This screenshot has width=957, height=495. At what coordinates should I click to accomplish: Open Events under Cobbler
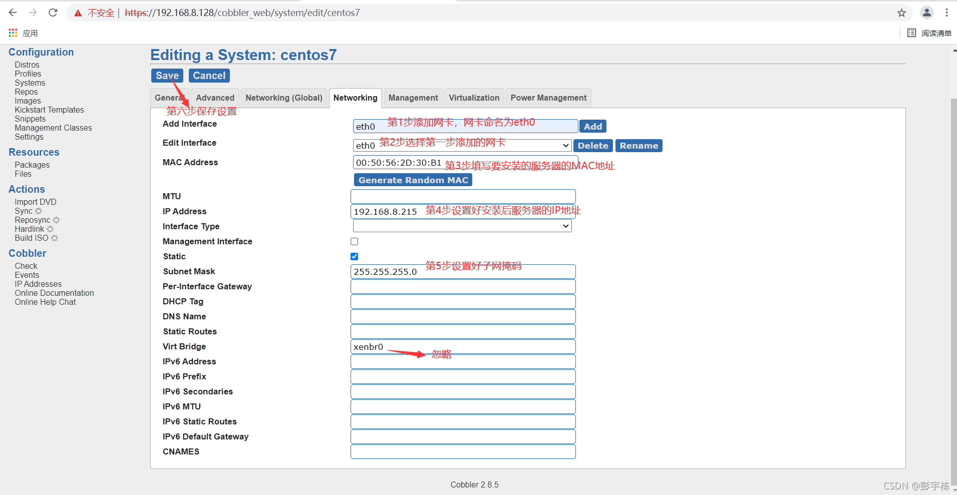coord(27,275)
